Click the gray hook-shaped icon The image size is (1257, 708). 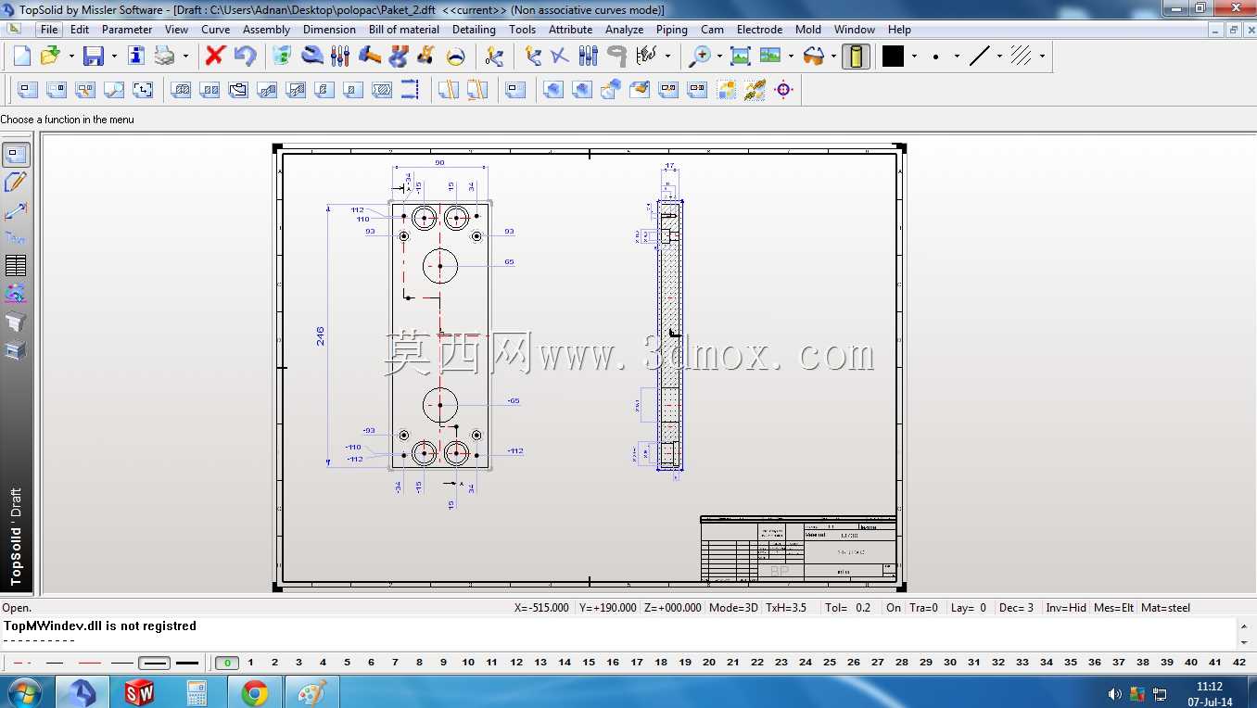(x=616, y=56)
